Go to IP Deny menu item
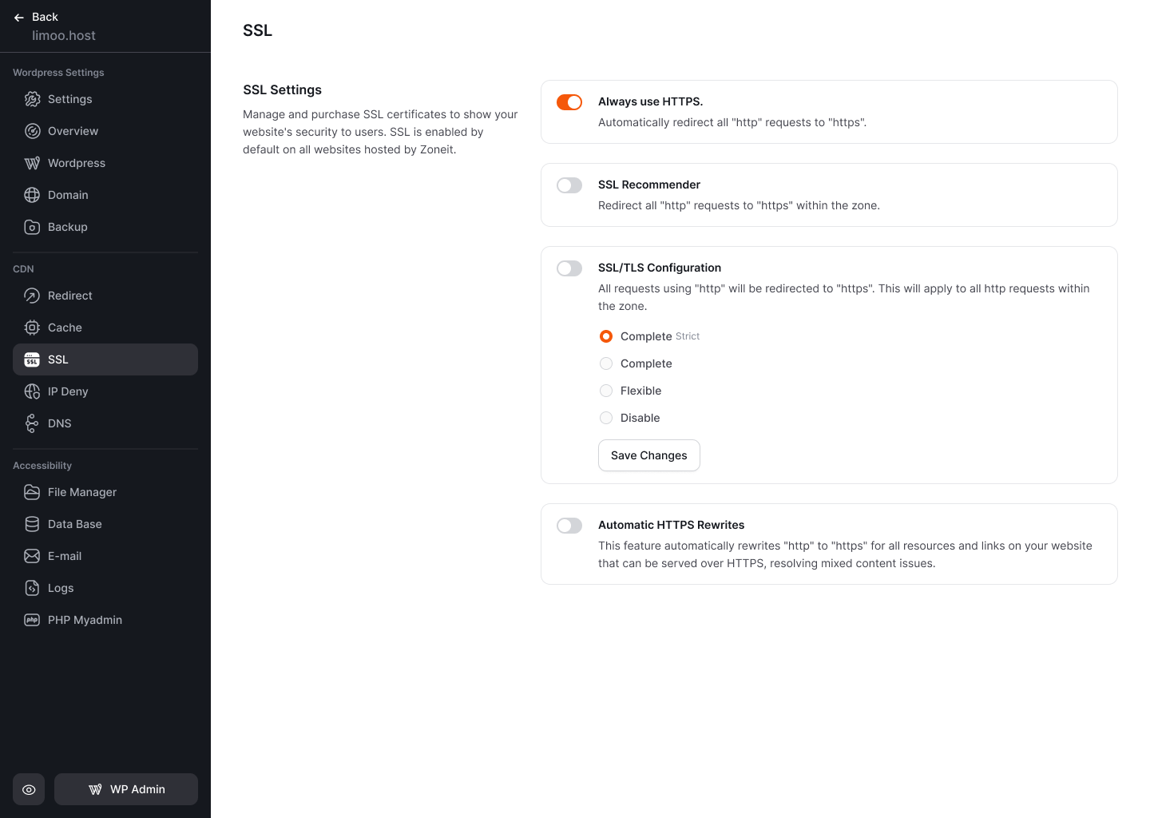Screen dimensions: 1150x818 105,391
